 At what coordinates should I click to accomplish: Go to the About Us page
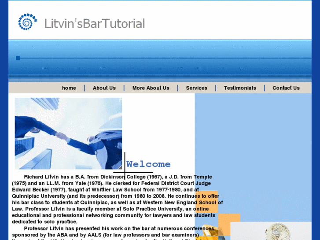click(104, 88)
